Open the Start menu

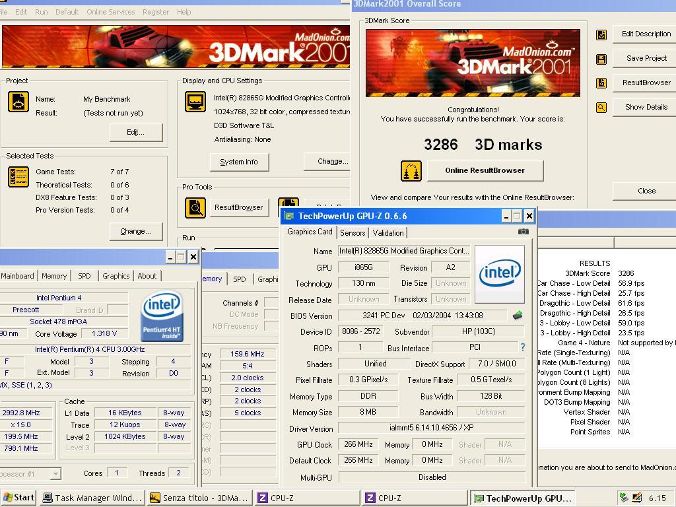(x=18, y=498)
